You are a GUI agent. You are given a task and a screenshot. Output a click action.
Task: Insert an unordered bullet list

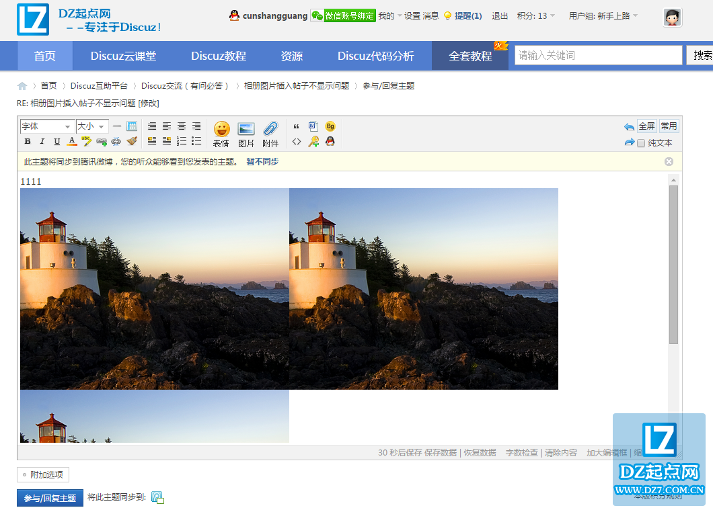(196, 141)
